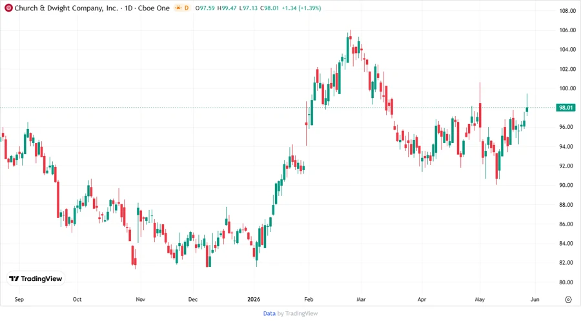Click the Apr time axis label
581x321 pixels.
coord(422,299)
